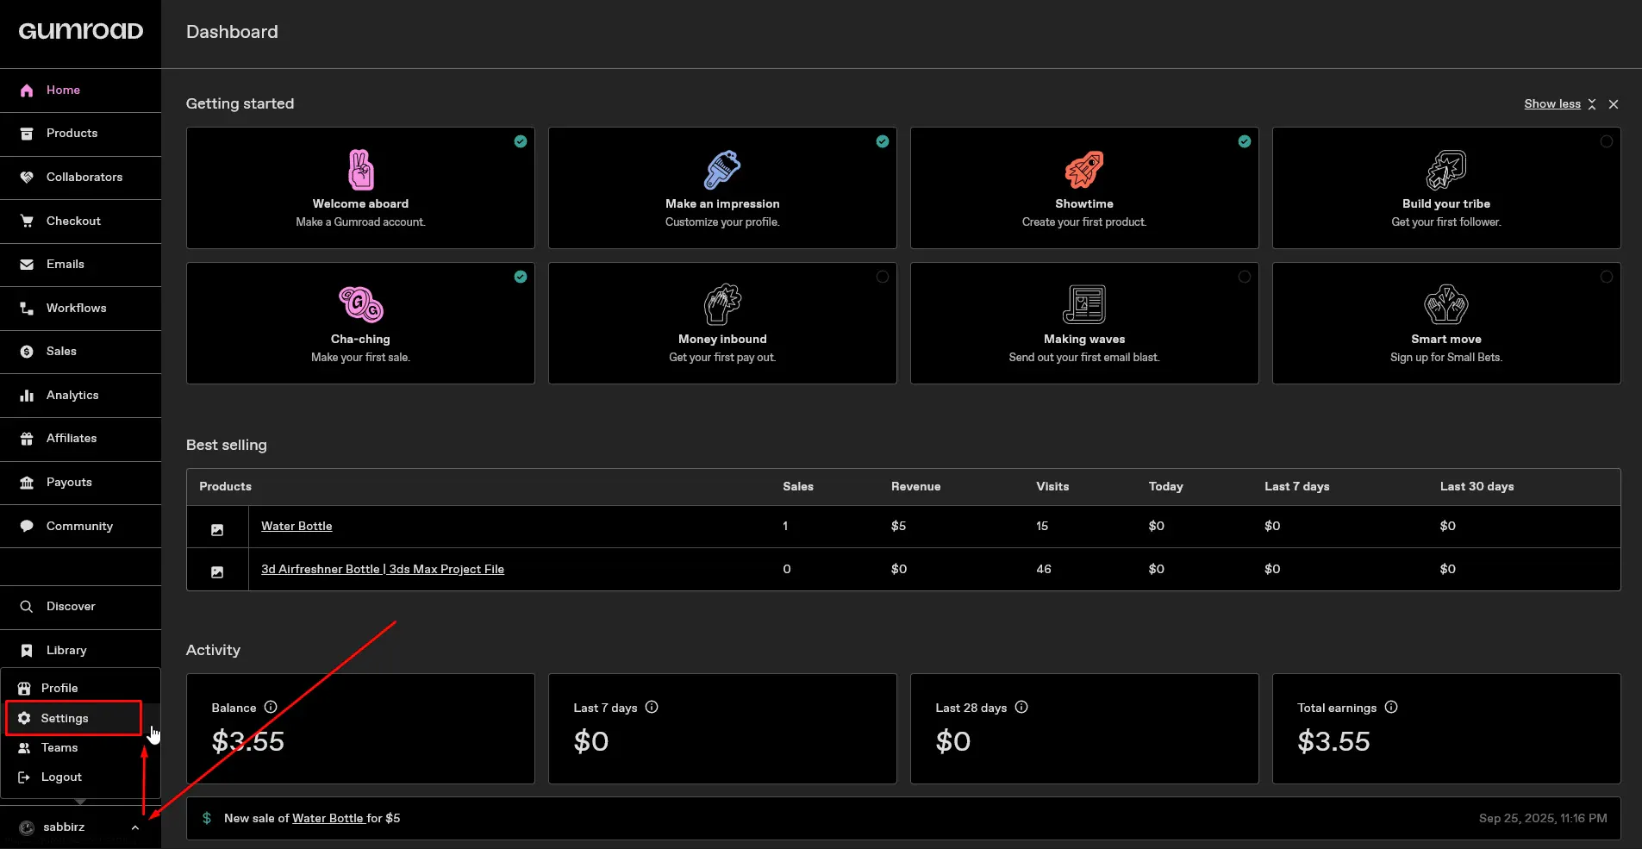The height and width of the screenshot is (849, 1642).
Task: Click the Products archive box icon
Action: (x=27, y=134)
